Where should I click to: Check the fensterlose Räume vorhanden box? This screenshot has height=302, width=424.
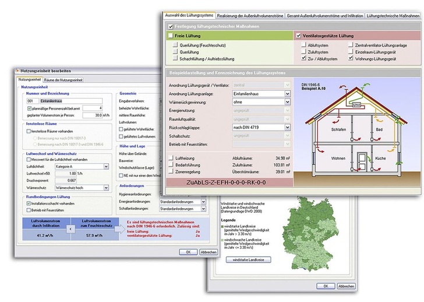point(27,131)
